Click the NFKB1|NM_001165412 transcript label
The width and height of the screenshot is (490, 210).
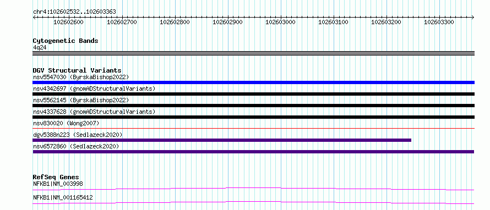coord(63,197)
